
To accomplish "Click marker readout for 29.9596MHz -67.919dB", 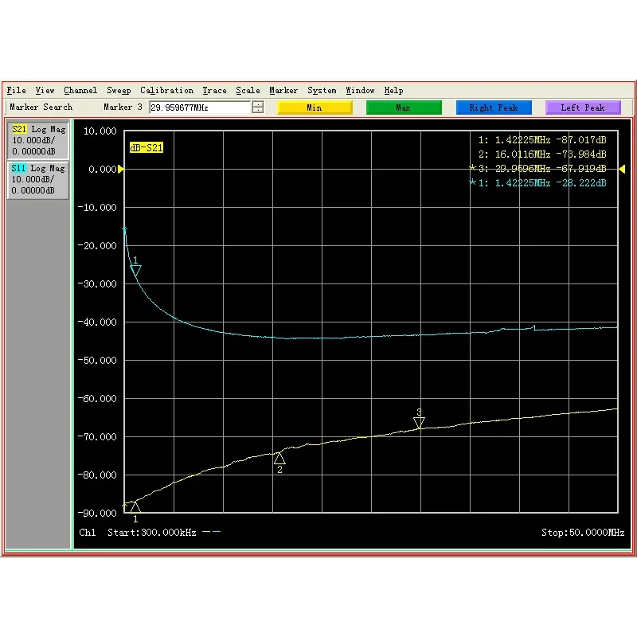I will pyautogui.click(x=541, y=169).
